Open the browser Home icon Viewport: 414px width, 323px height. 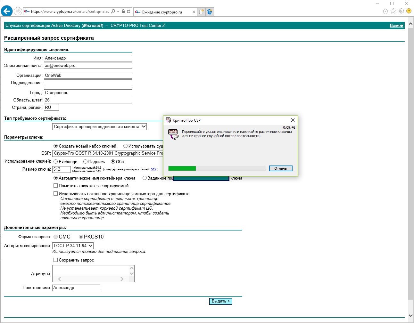pos(385,11)
